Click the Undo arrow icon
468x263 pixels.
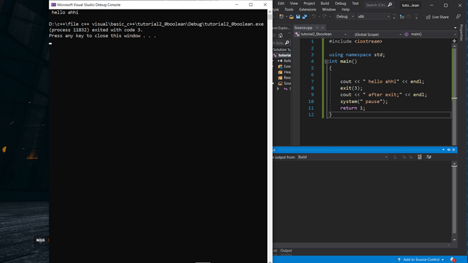313,17
